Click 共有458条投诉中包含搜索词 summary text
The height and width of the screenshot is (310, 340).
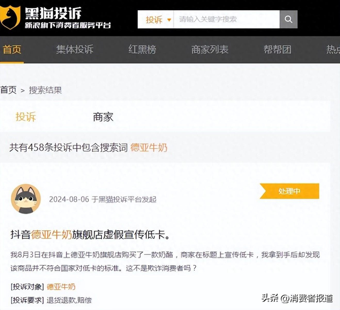coord(68,148)
